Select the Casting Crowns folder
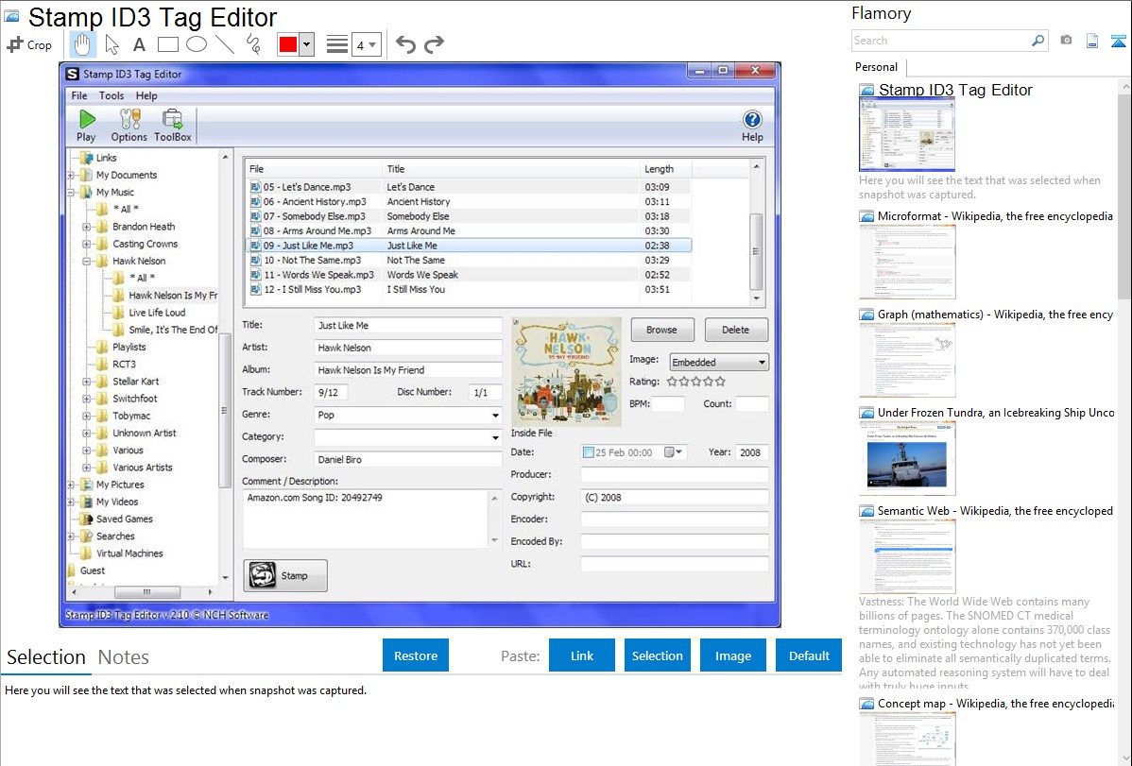The image size is (1132, 766). [x=145, y=244]
